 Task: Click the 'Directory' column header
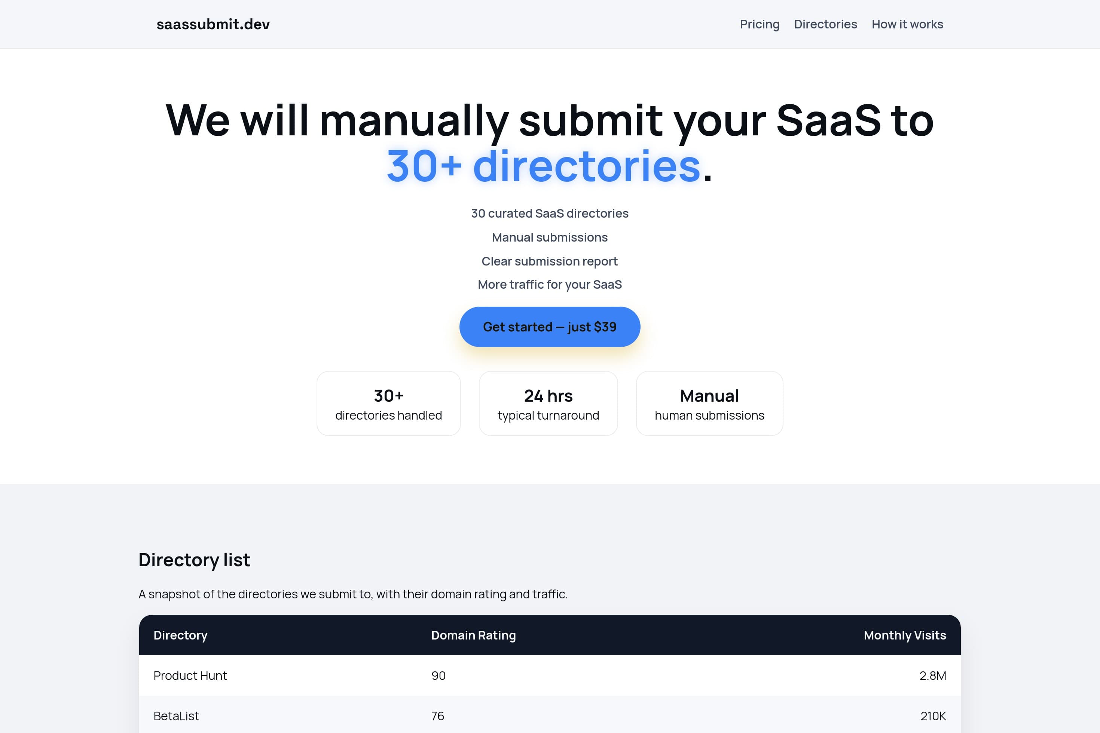[x=180, y=635]
